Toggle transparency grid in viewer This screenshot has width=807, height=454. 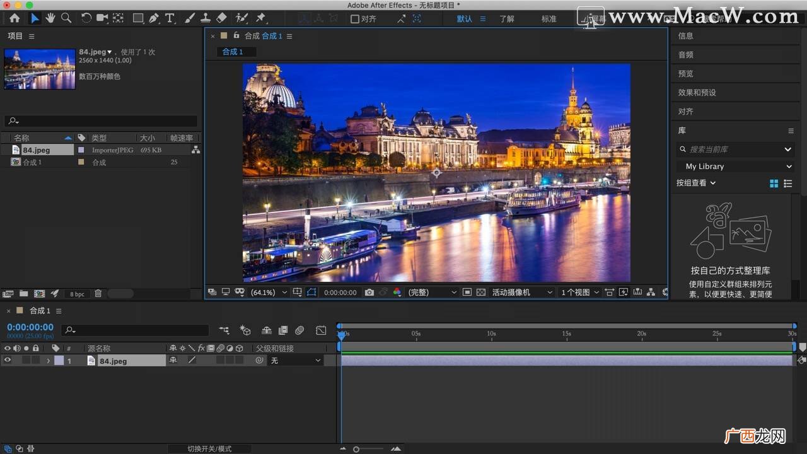(481, 293)
